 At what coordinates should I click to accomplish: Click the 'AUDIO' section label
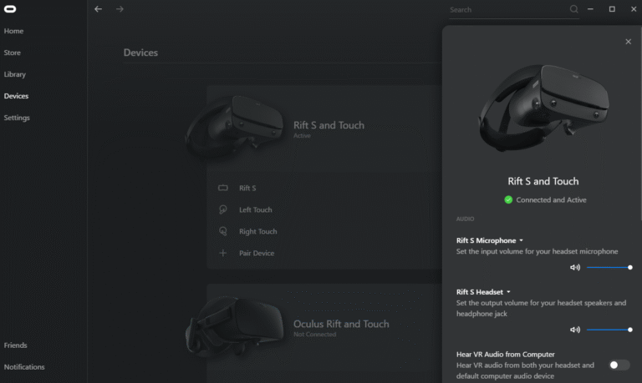click(465, 219)
